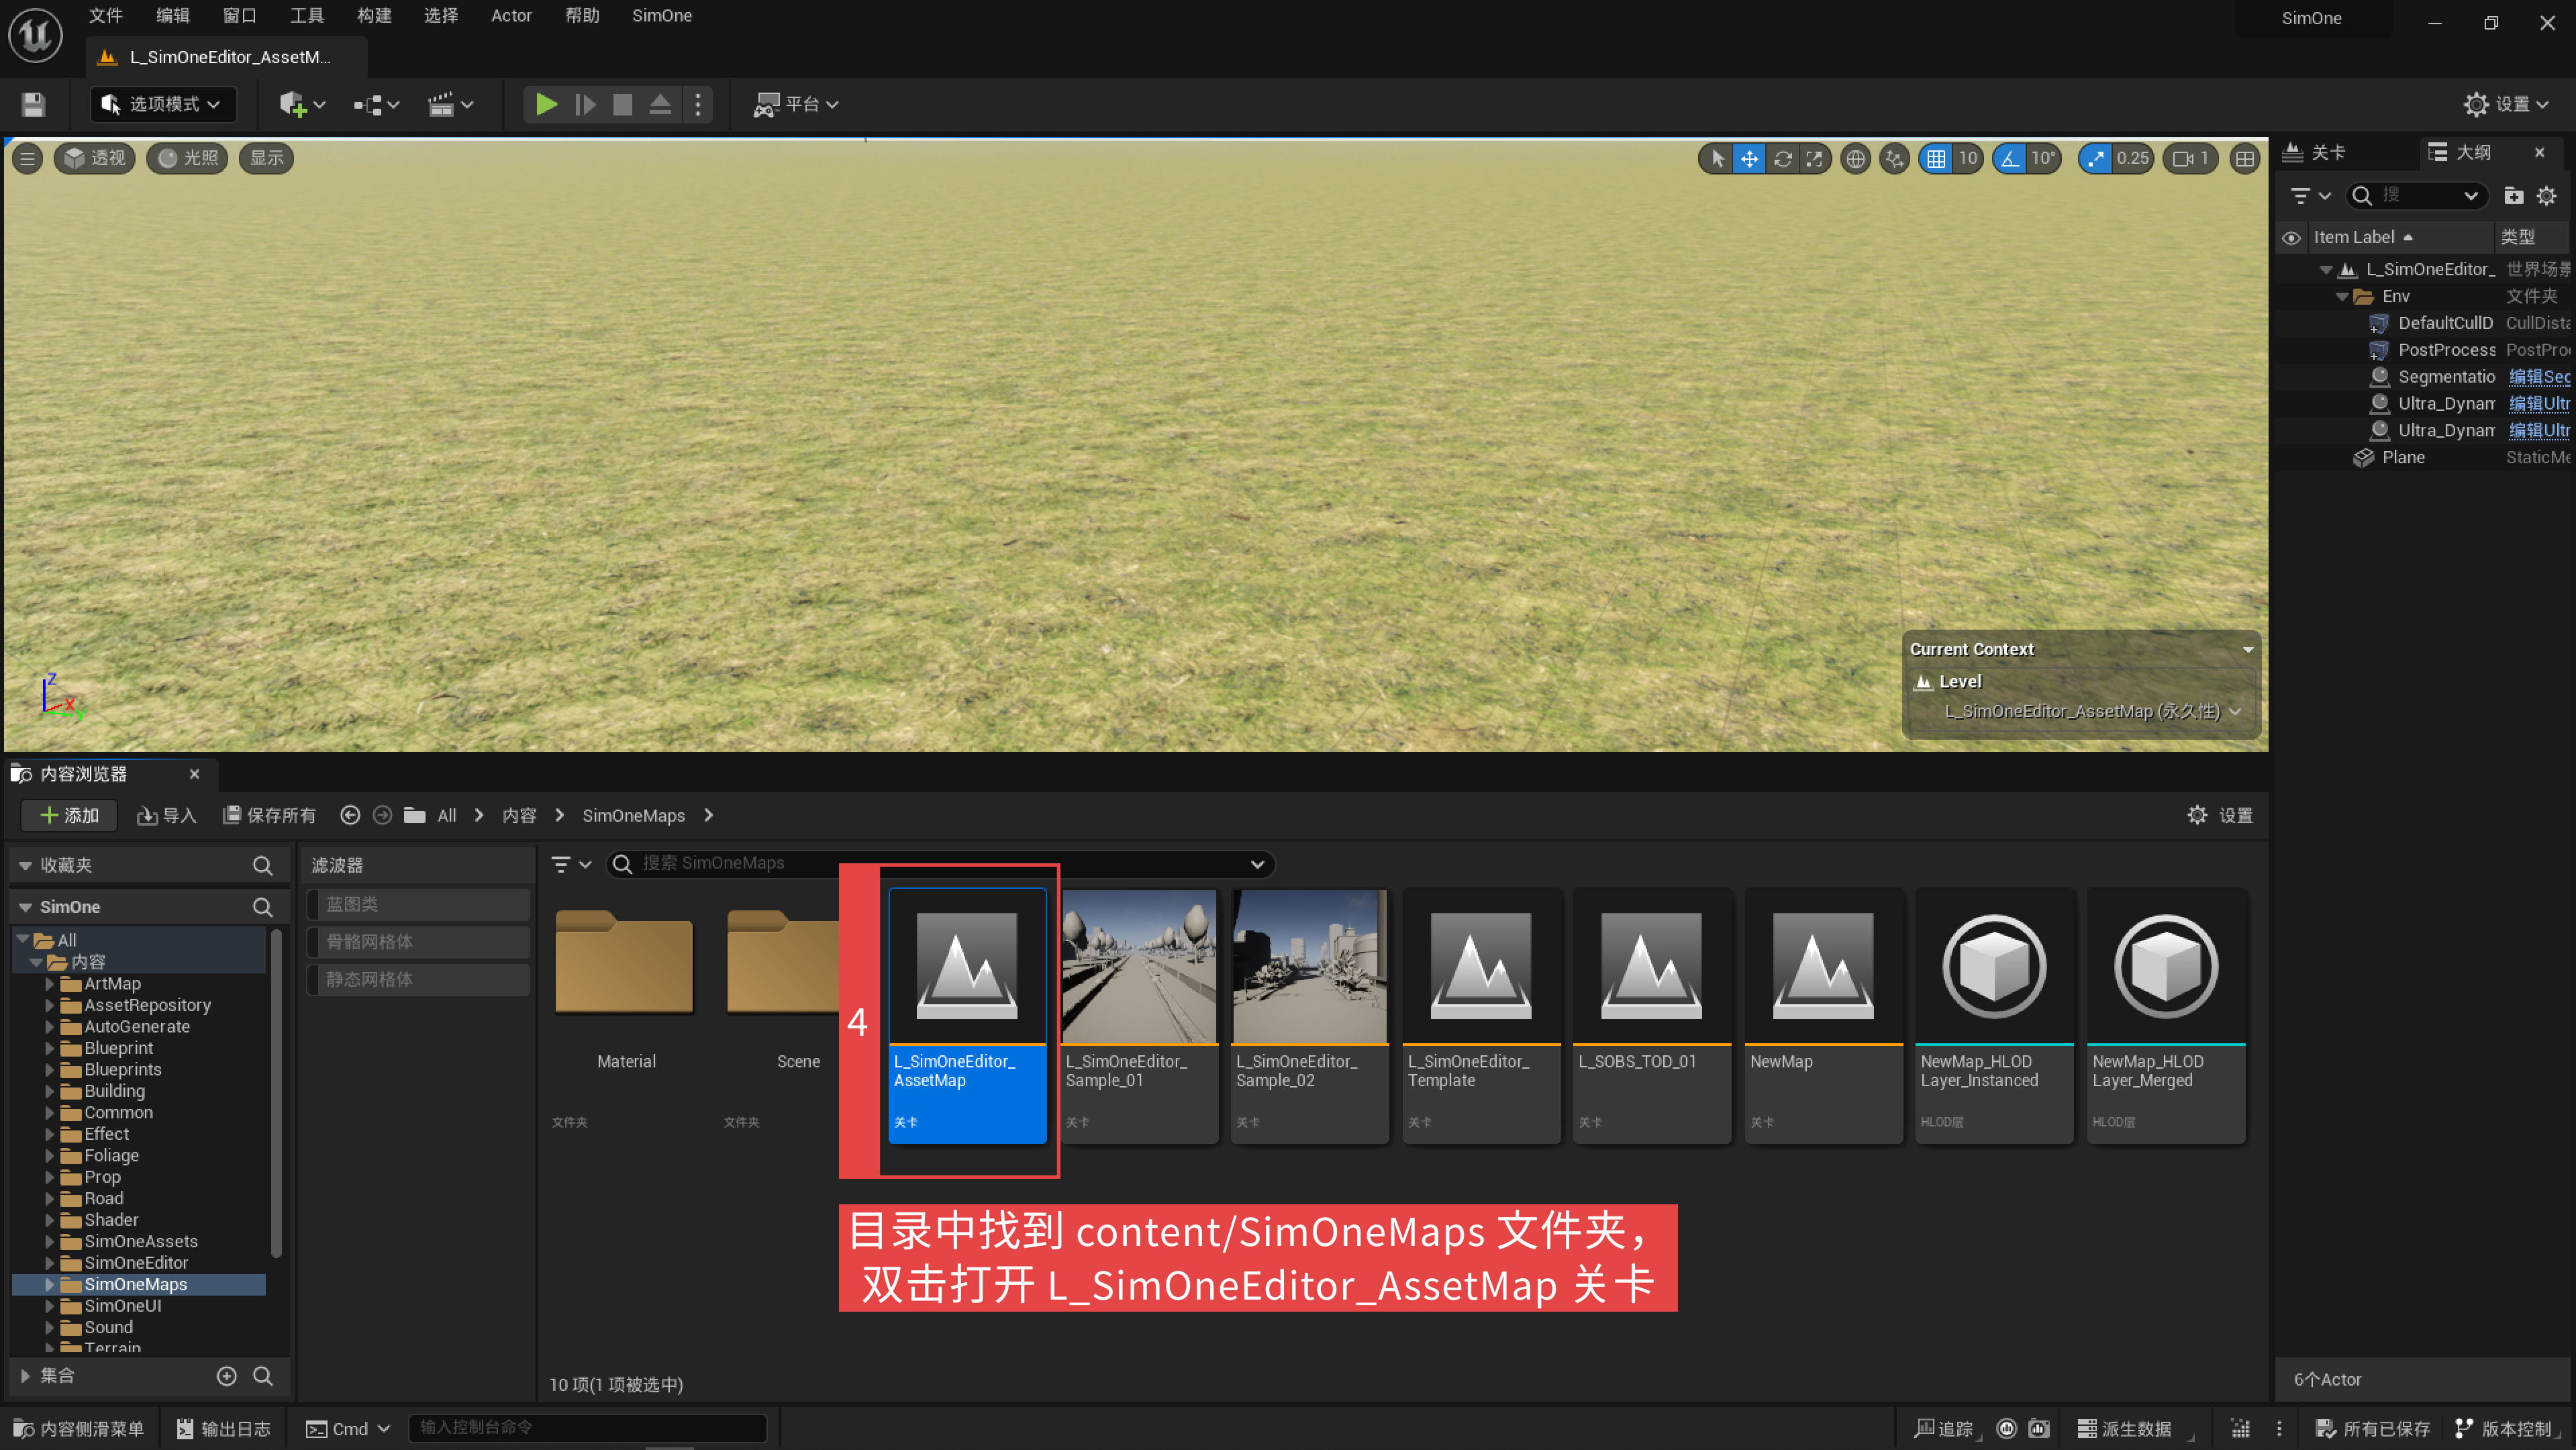This screenshot has height=1450, width=2576.
Task: Select the rotate gizmo tool
Action: [1782, 158]
